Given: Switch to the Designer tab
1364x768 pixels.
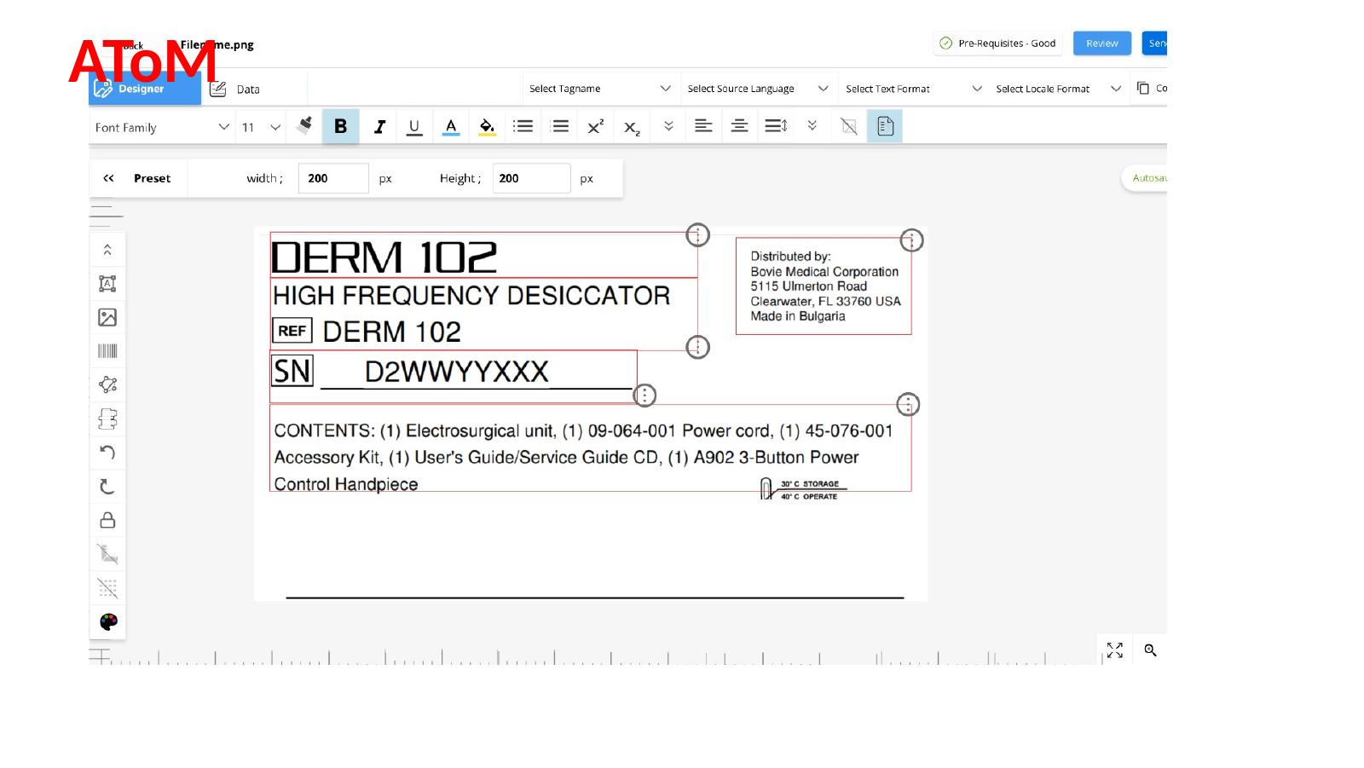Looking at the screenshot, I should coord(145,89).
